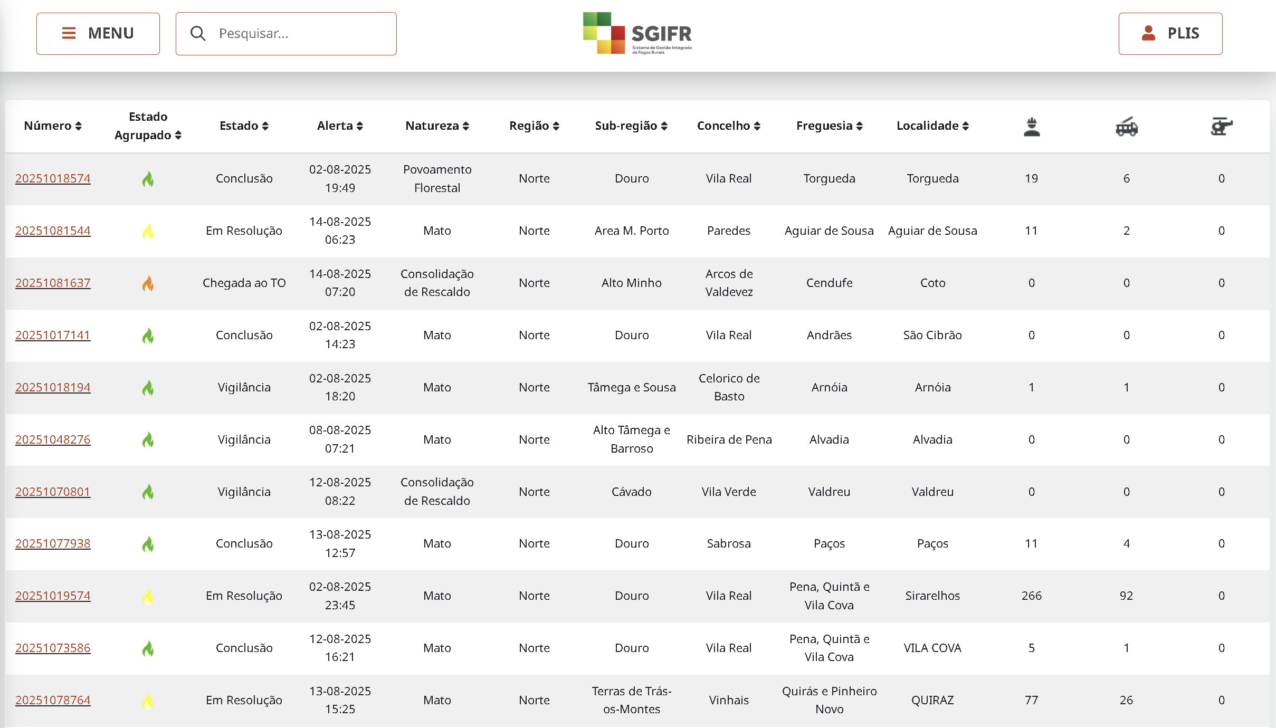
Task: Select personnel count 266
Action: pyautogui.click(x=1032, y=596)
